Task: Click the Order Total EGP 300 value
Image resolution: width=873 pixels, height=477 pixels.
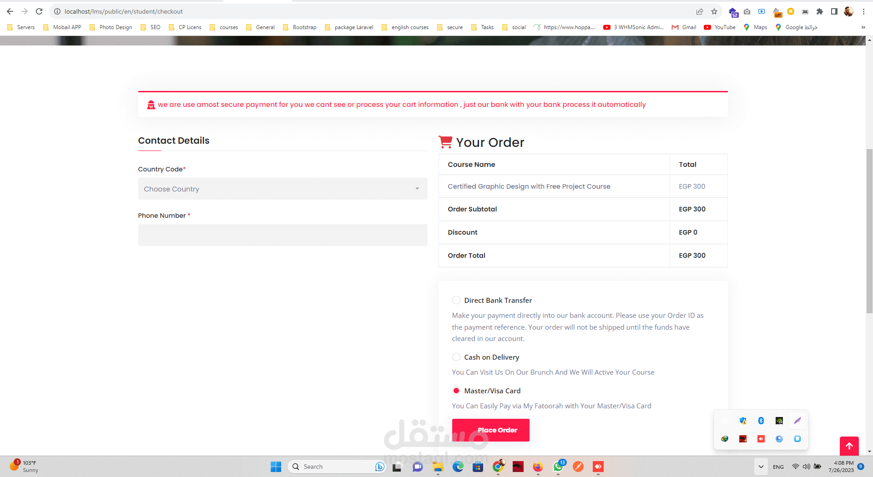Action: point(692,256)
